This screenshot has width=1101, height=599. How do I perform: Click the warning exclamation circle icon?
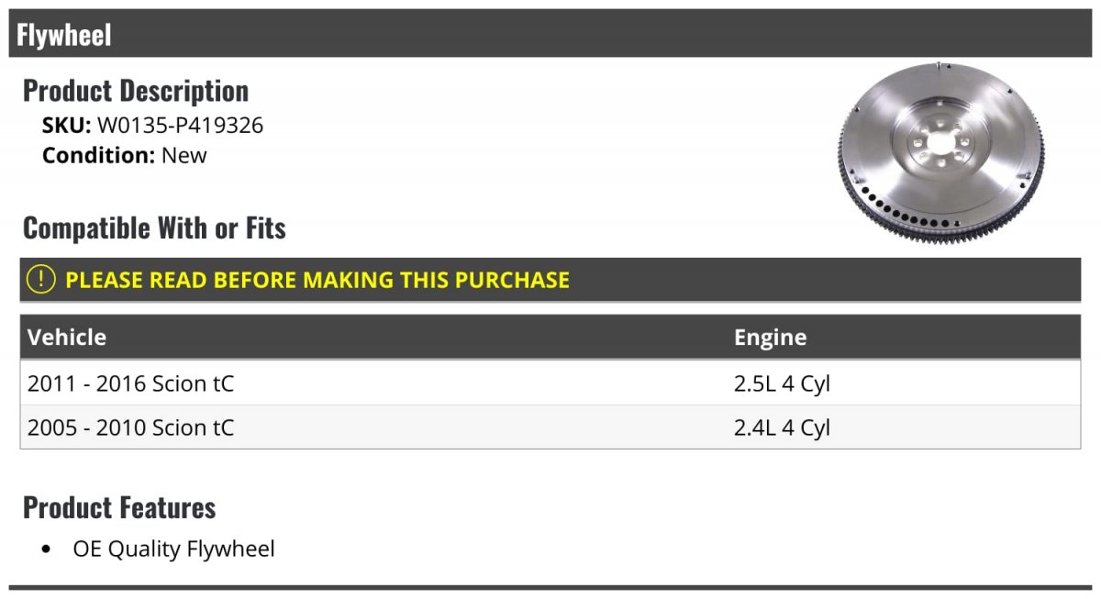[41, 280]
